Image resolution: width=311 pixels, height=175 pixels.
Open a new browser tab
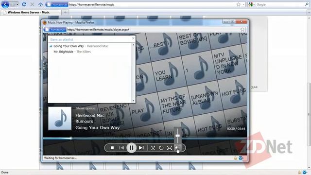click(65, 12)
